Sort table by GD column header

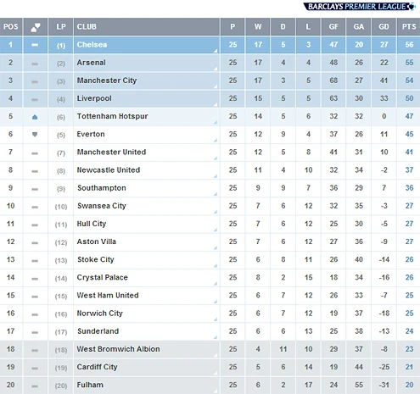384,27
